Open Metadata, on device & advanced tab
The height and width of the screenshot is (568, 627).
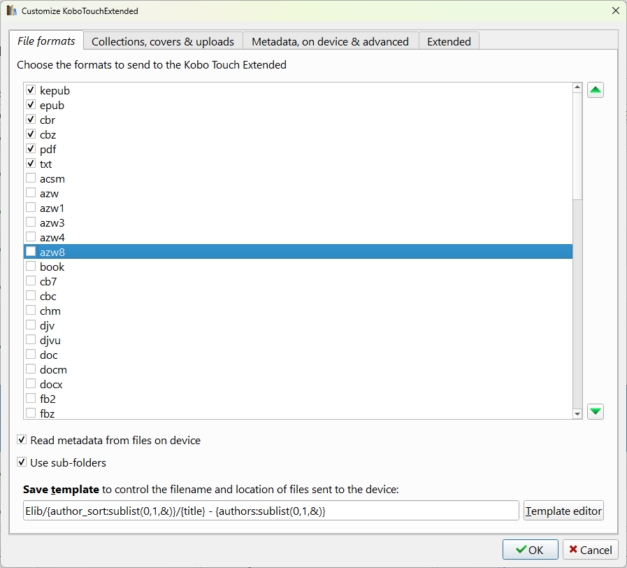click(x=331, y=42)
